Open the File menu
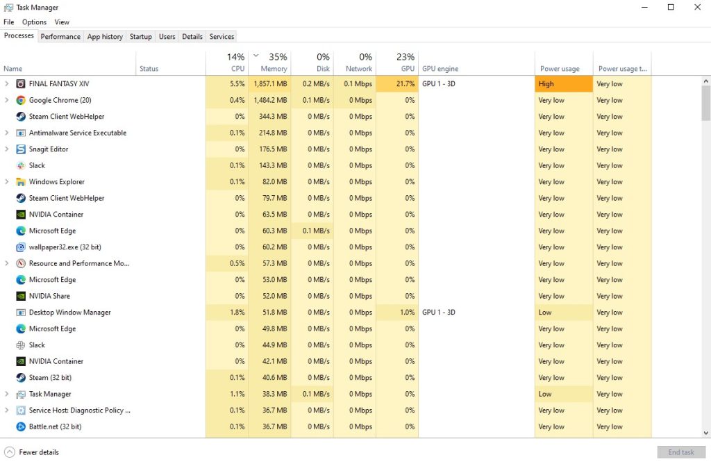This screenshot has height=464, width=711. [8, 22]
